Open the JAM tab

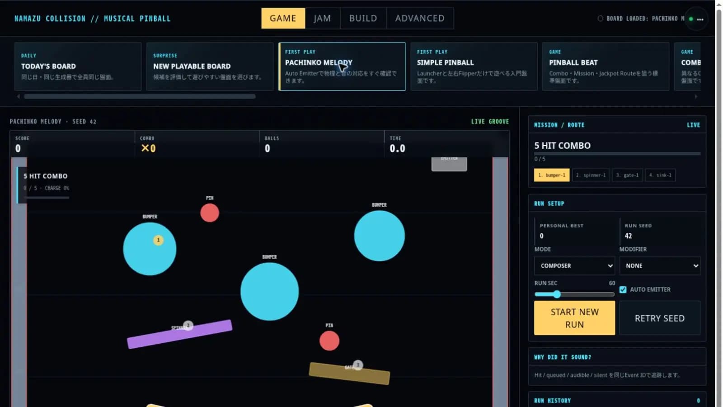pyautogui.click(x=322, y=19)
